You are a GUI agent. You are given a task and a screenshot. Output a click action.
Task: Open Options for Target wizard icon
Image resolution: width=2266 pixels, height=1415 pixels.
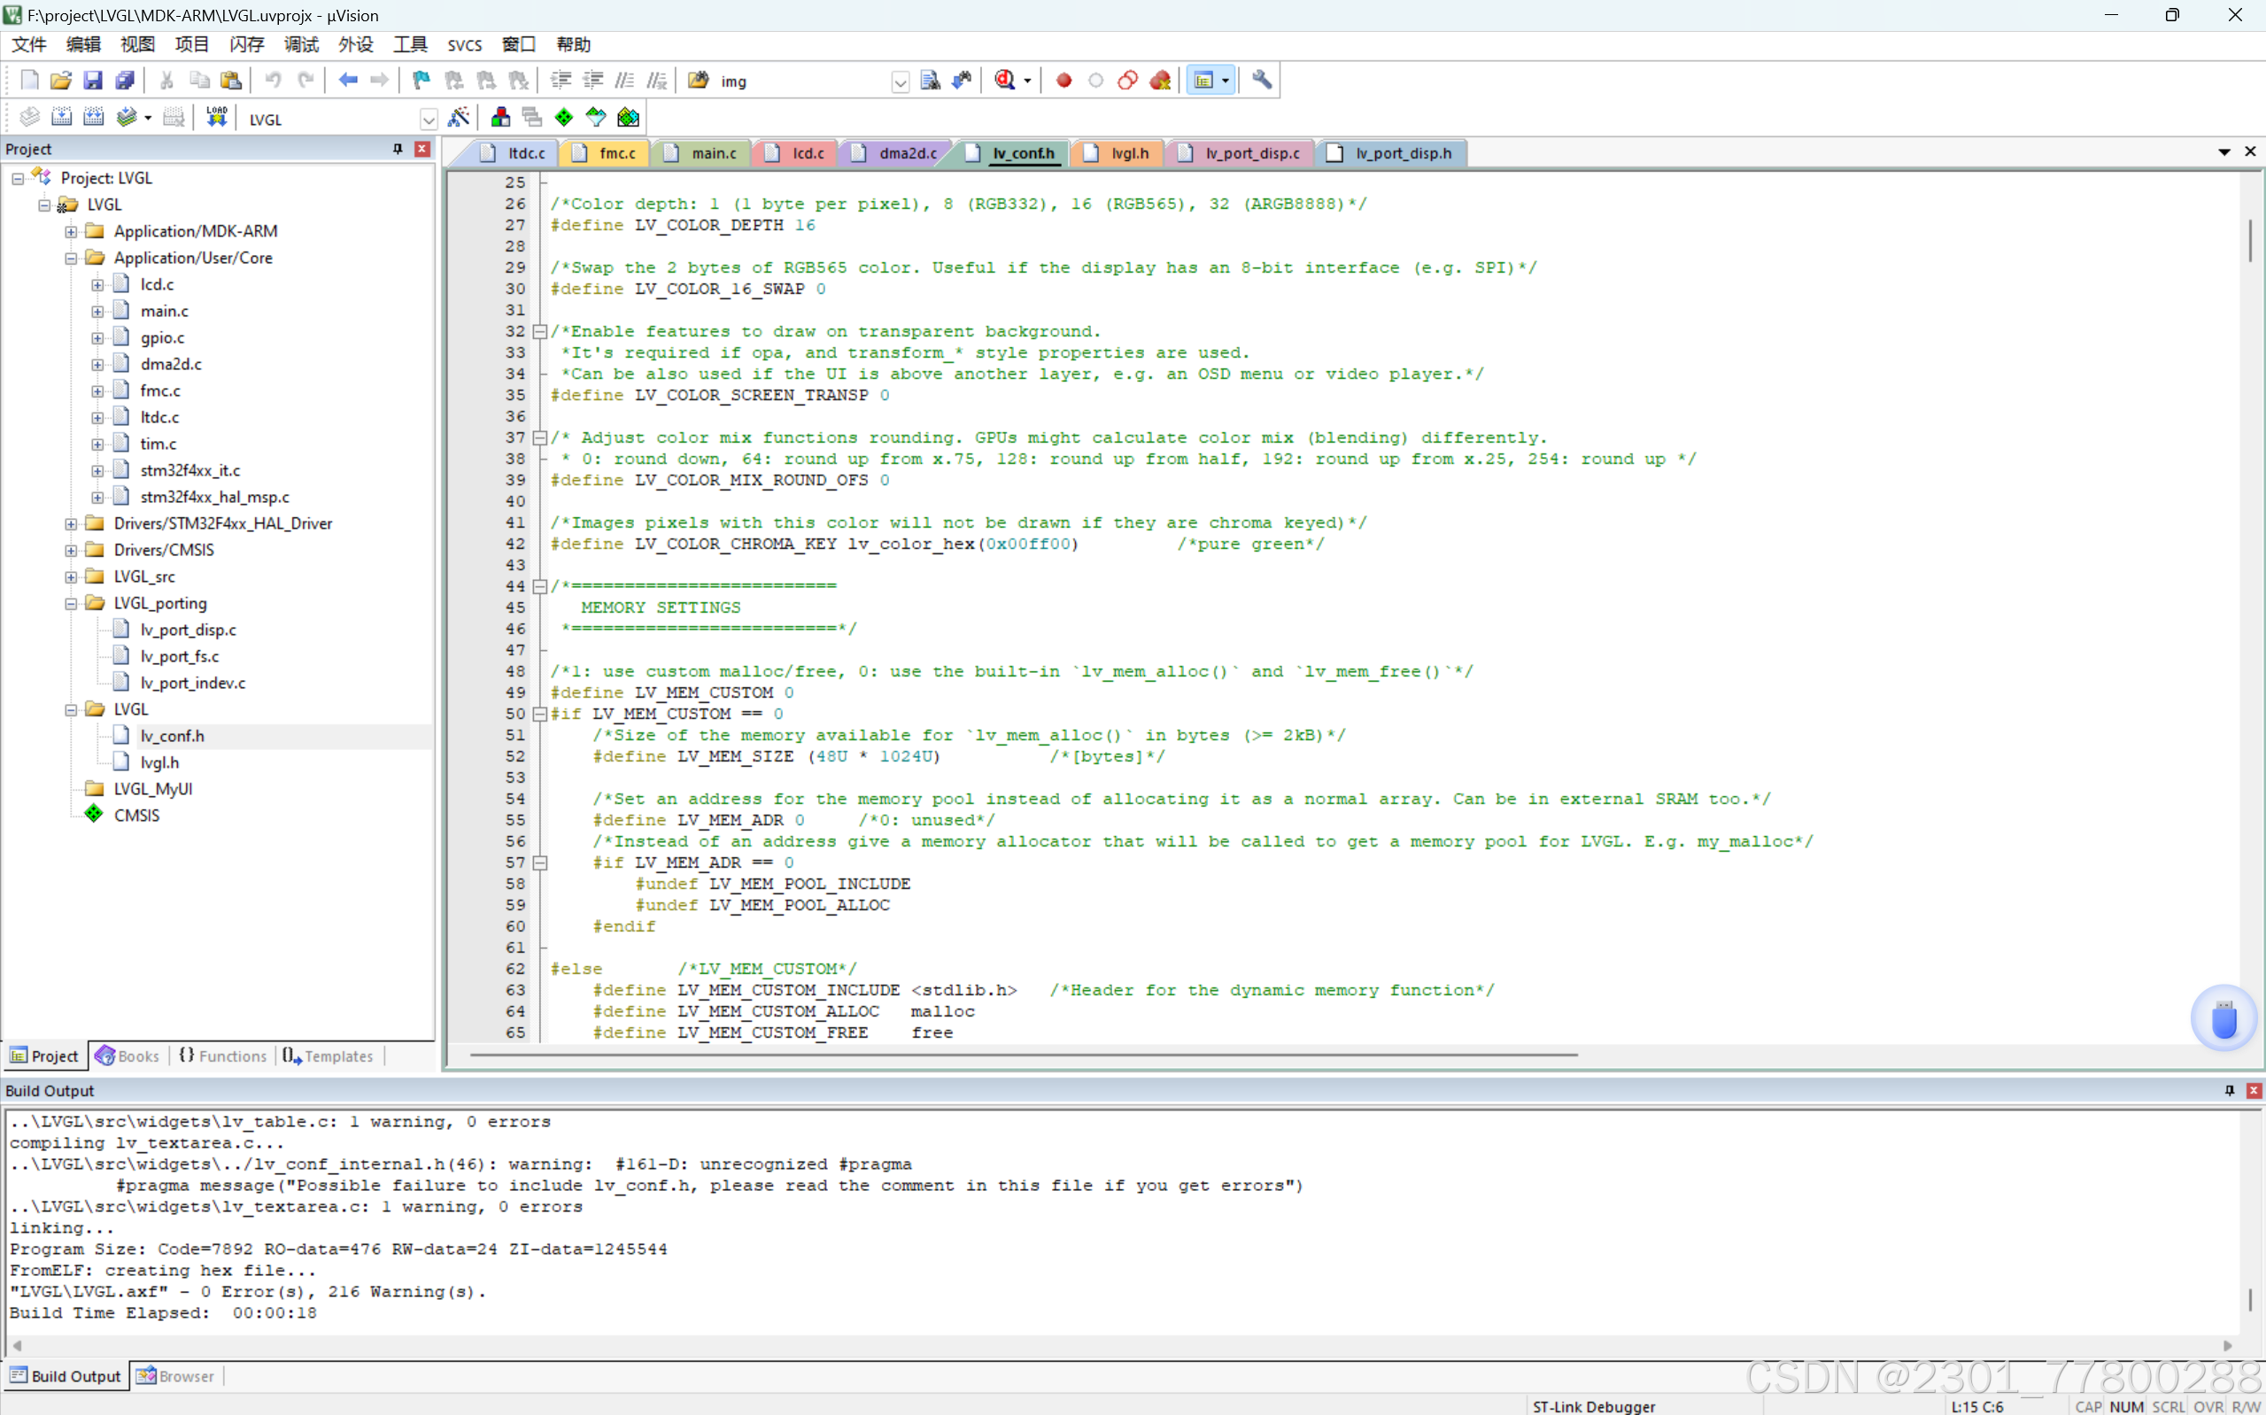[459, 118]
